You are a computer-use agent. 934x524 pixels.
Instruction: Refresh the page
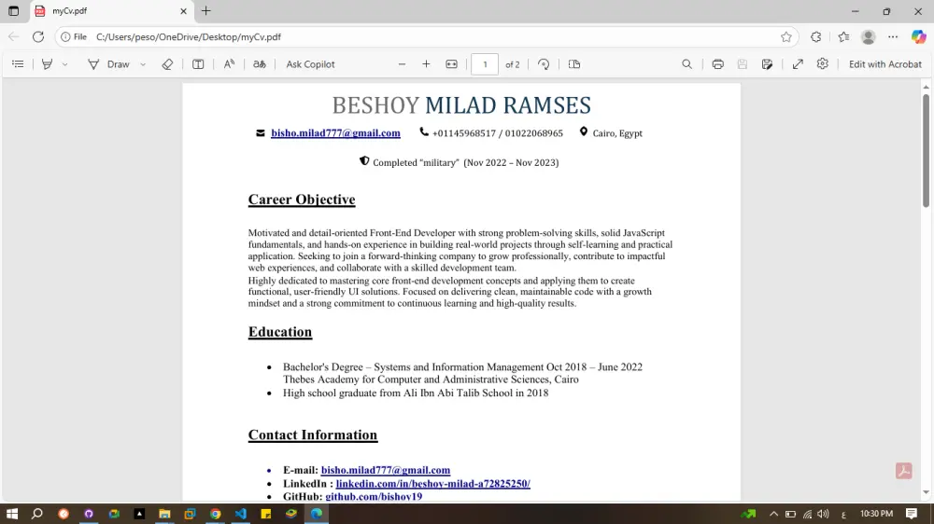click(x=38, y=37)
